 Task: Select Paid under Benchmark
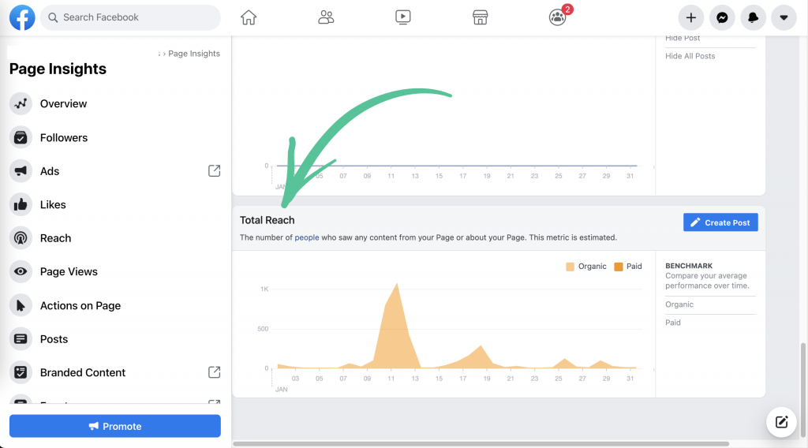(673, 323)
